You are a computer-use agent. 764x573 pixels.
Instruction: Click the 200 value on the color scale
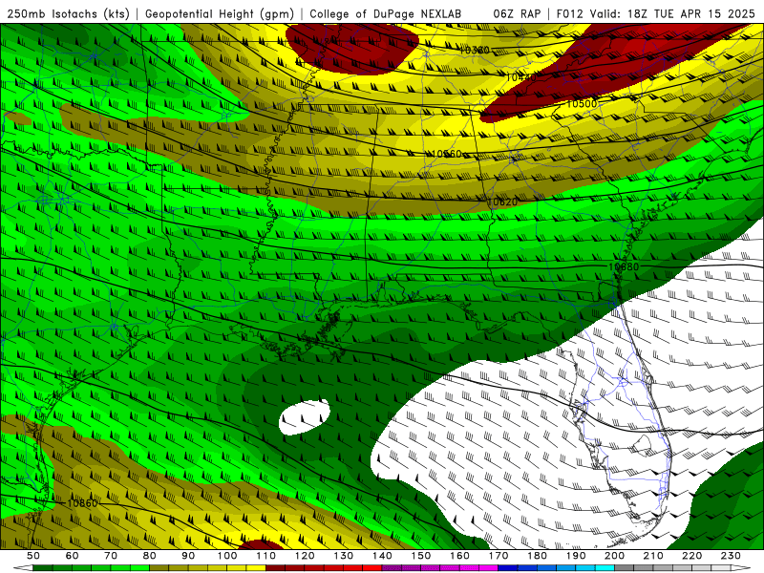point(615,556)
